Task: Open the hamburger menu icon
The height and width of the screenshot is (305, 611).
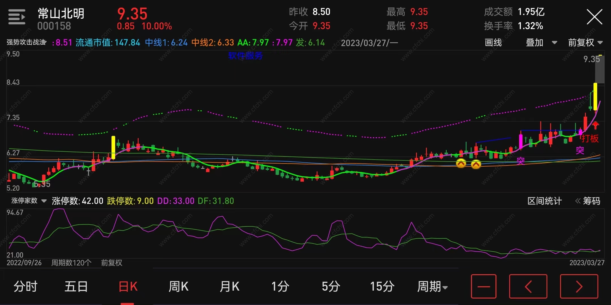Action: (17, 17)
